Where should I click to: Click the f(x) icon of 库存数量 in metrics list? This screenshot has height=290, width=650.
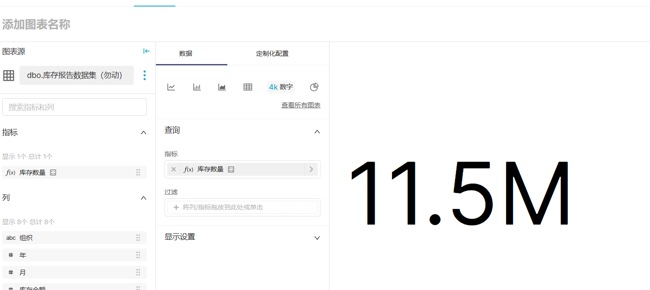point(11,172)
